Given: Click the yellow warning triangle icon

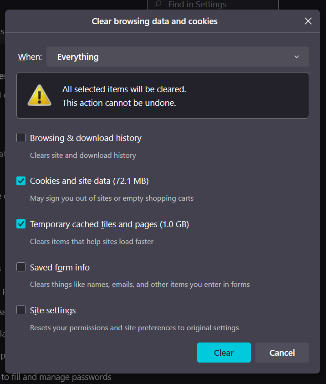Looking at the screenshot, I should [39, 95].
